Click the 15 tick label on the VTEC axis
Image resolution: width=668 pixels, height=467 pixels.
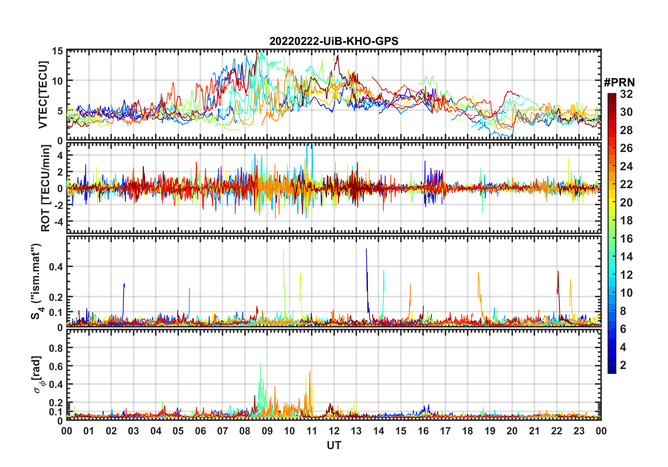coord(57,51)
